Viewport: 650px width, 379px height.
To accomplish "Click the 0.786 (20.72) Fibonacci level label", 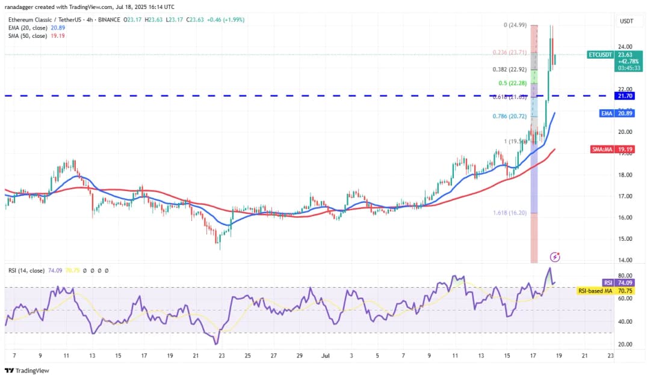I will coord(509,115).
